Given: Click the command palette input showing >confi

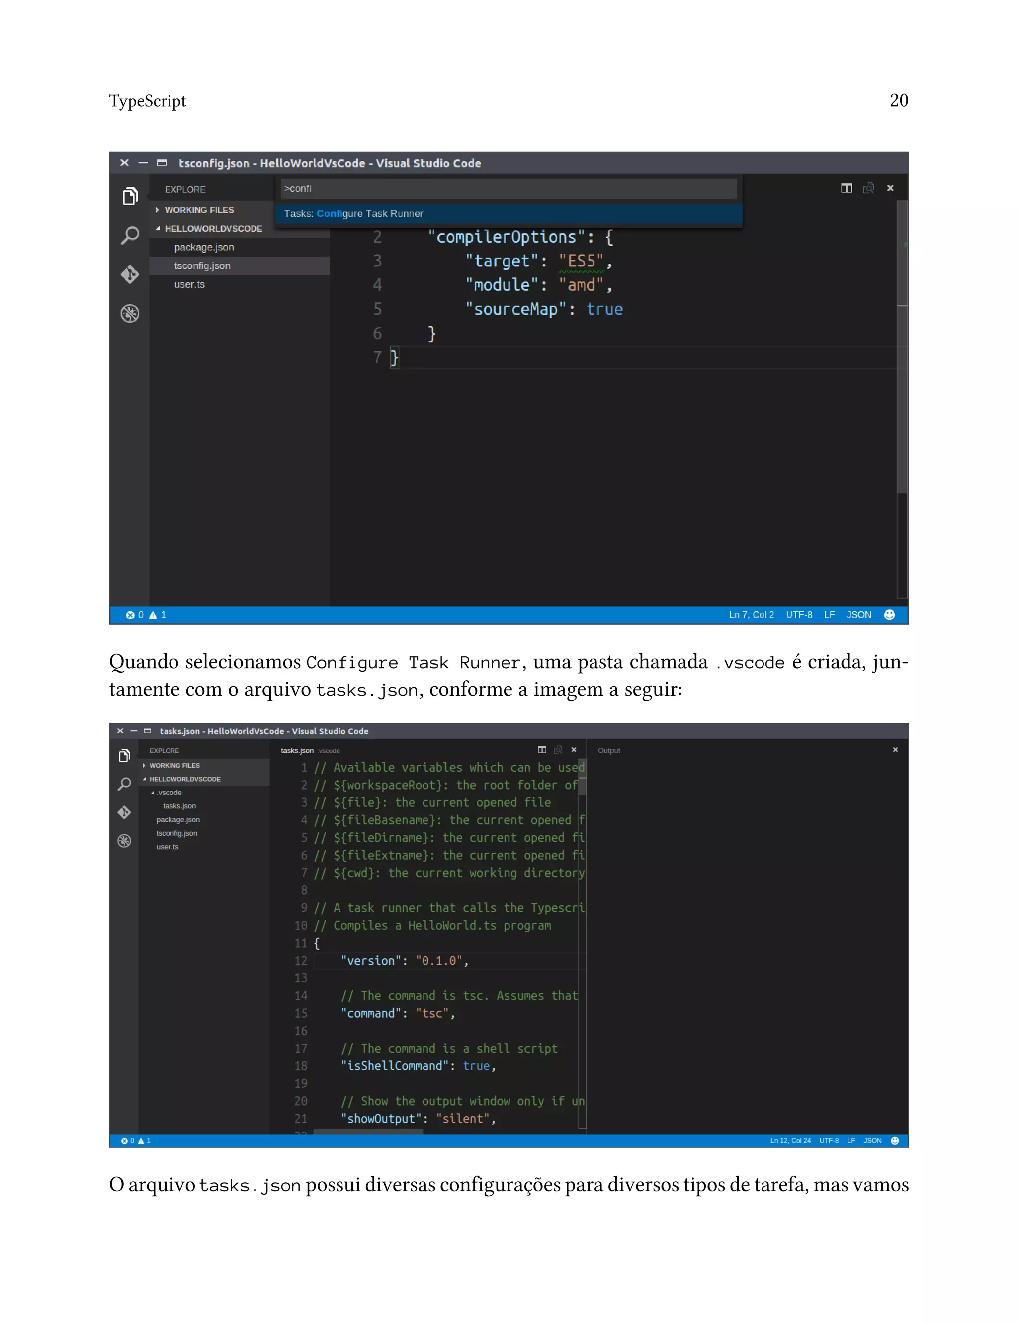Looking at the screenshot, I should pyautogui.click(x=509, y=188).
